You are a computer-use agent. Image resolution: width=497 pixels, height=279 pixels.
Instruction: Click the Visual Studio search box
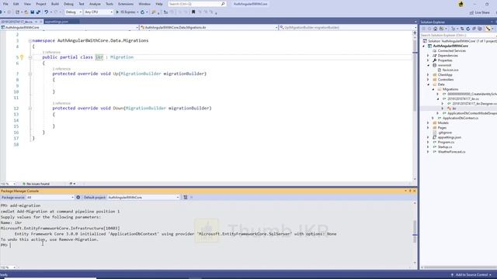tap(196, 4)
